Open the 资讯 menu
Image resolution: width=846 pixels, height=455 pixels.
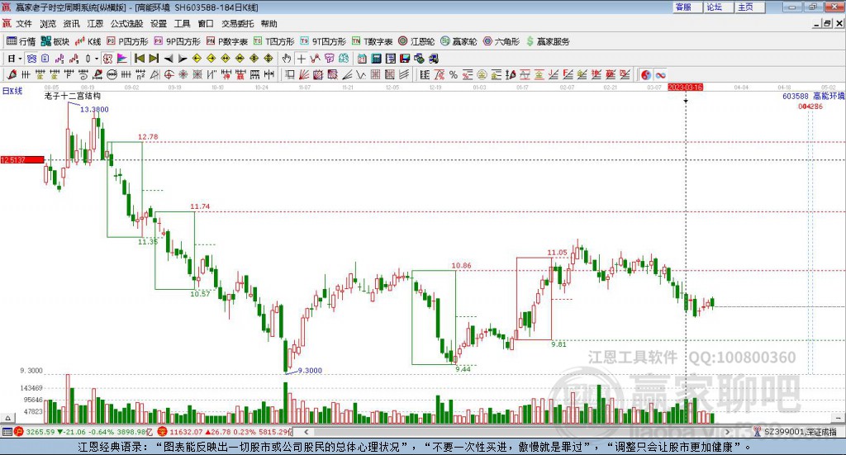[71, 24]
